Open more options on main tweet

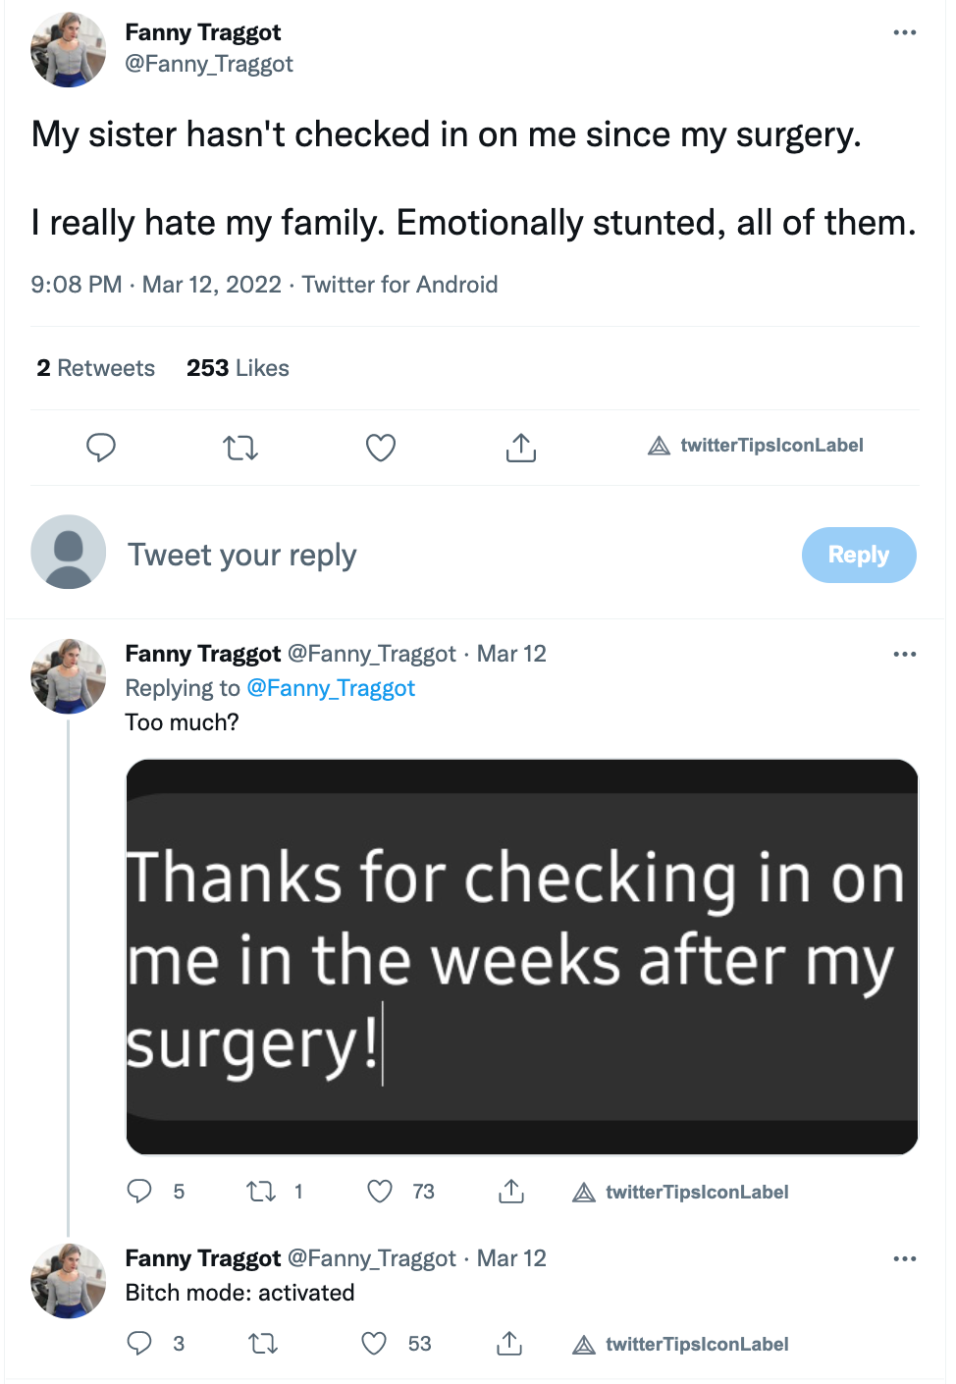(905, 32)
